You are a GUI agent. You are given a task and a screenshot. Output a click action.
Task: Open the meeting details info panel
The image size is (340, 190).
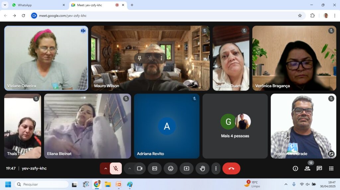tap(295, 169)
